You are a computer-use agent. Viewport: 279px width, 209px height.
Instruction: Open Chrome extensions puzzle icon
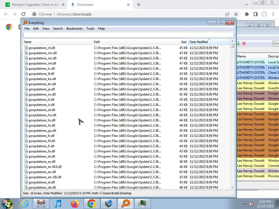247,14
